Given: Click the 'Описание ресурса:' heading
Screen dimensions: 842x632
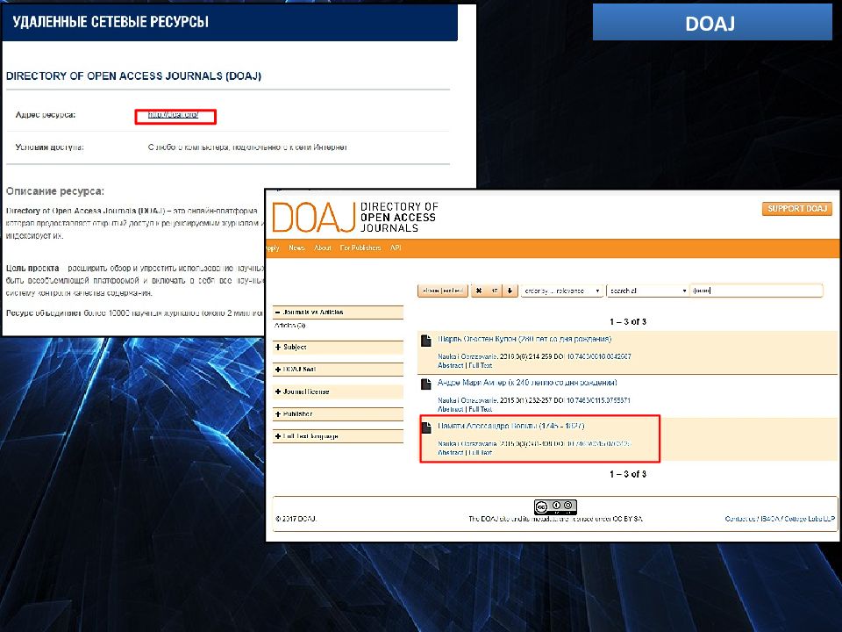Looking at the screenshot, I should [55, 191].
